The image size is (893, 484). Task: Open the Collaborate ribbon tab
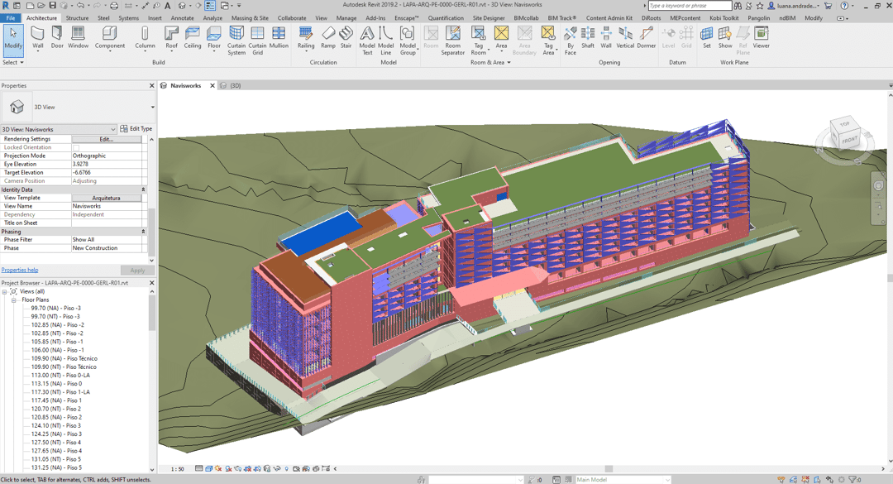tap(292, 18)
